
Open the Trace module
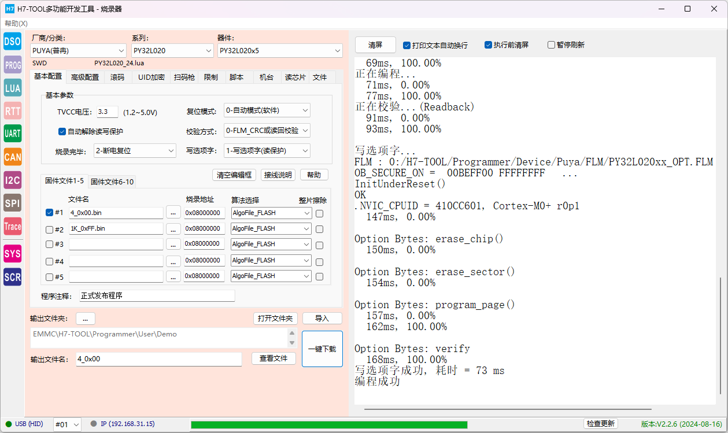point(13,226)
